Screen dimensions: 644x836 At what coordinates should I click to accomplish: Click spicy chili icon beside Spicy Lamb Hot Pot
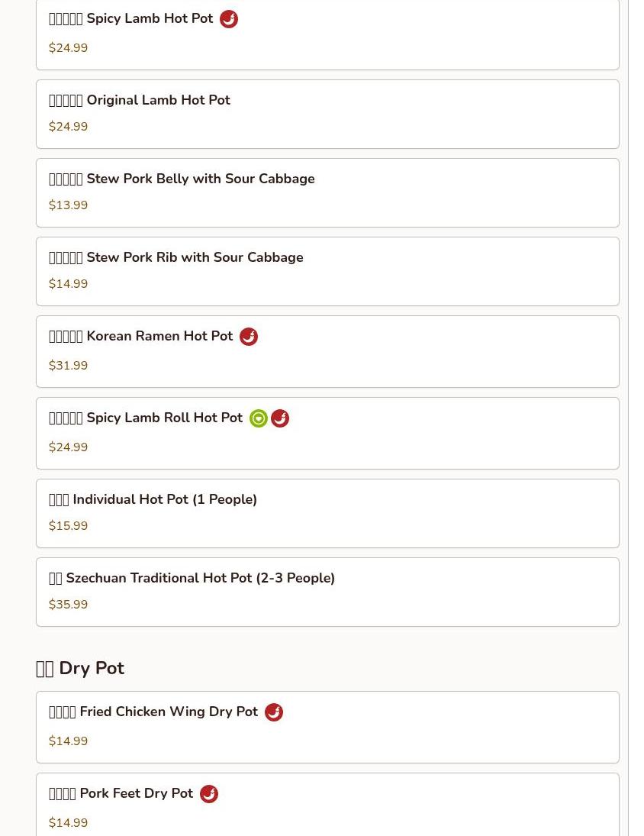tap(229, 19)
